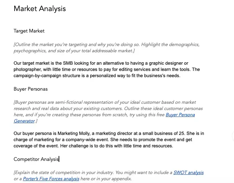Open the SWOT analysis link
Image resolution: width=234 pixels, height=183 pixels.
pyautogui.click(x=188, y=172)
